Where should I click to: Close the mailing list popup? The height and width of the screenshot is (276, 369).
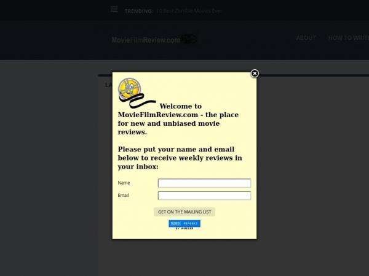pos(255,74)
